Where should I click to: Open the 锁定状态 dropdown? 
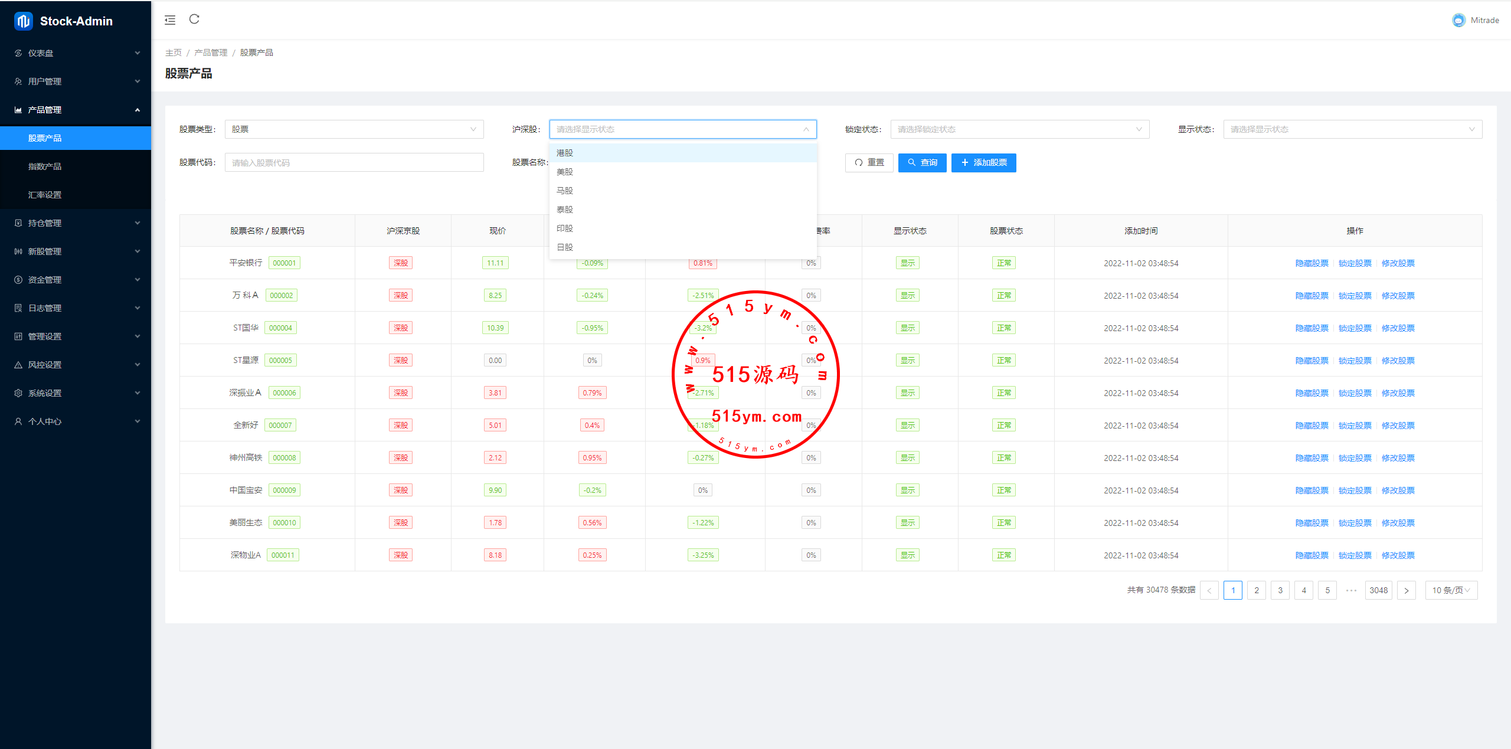coord(1019,129)
